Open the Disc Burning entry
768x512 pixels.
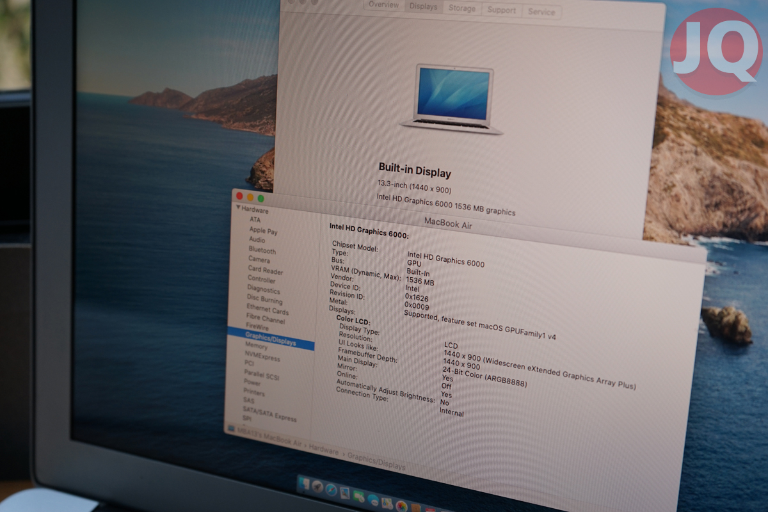pos(265,300)
